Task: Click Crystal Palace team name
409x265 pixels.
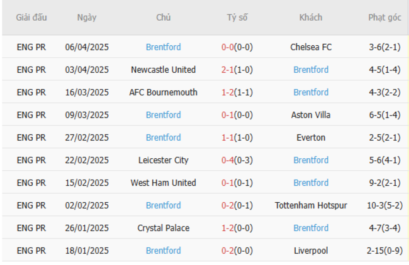Action: coord(163,228)
